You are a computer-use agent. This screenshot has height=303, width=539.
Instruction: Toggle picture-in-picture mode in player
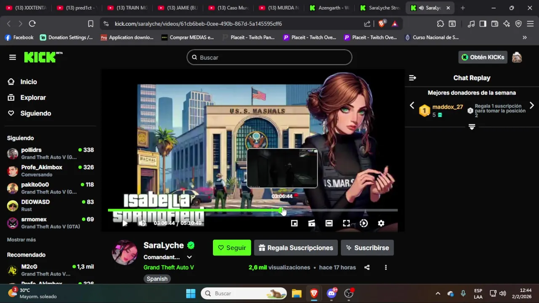pos(294,223)
